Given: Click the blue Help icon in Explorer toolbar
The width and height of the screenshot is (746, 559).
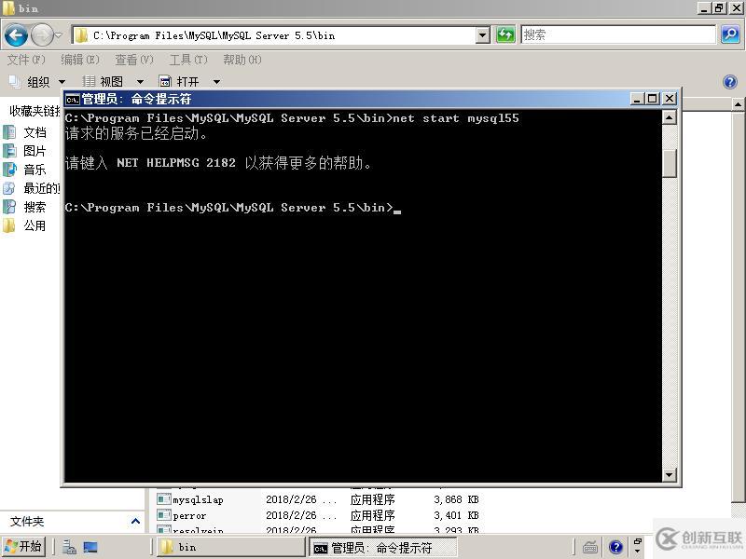Looking at the screenshot, I should pyautogui.click(x=730, y=82).
